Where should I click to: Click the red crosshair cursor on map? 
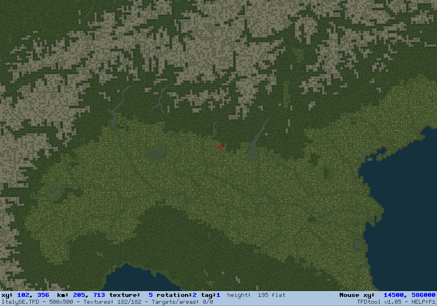point(220,147)
